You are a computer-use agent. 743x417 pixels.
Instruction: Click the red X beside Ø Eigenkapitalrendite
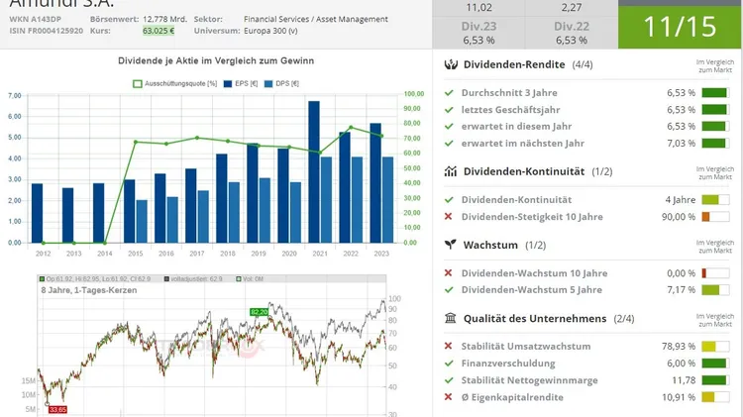tap(448, 397)
